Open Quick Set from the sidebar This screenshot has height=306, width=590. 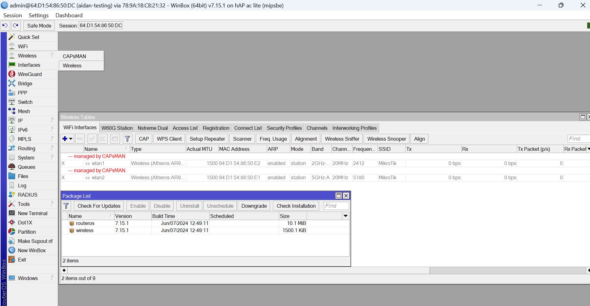tap(32, 37)
